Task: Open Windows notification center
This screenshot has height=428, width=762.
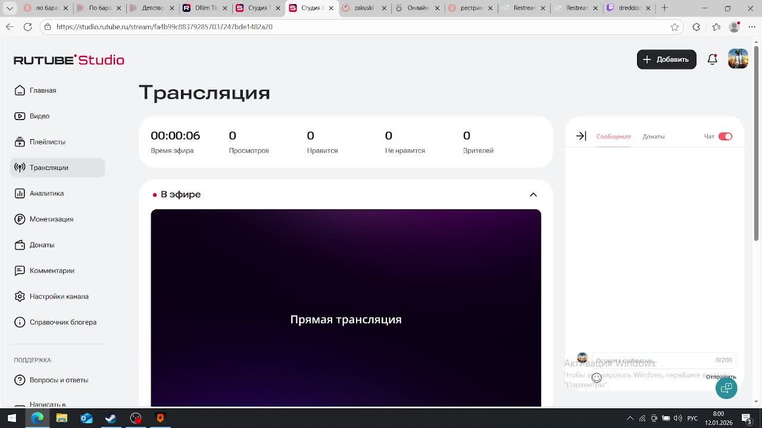Action: tap(746, 418)
